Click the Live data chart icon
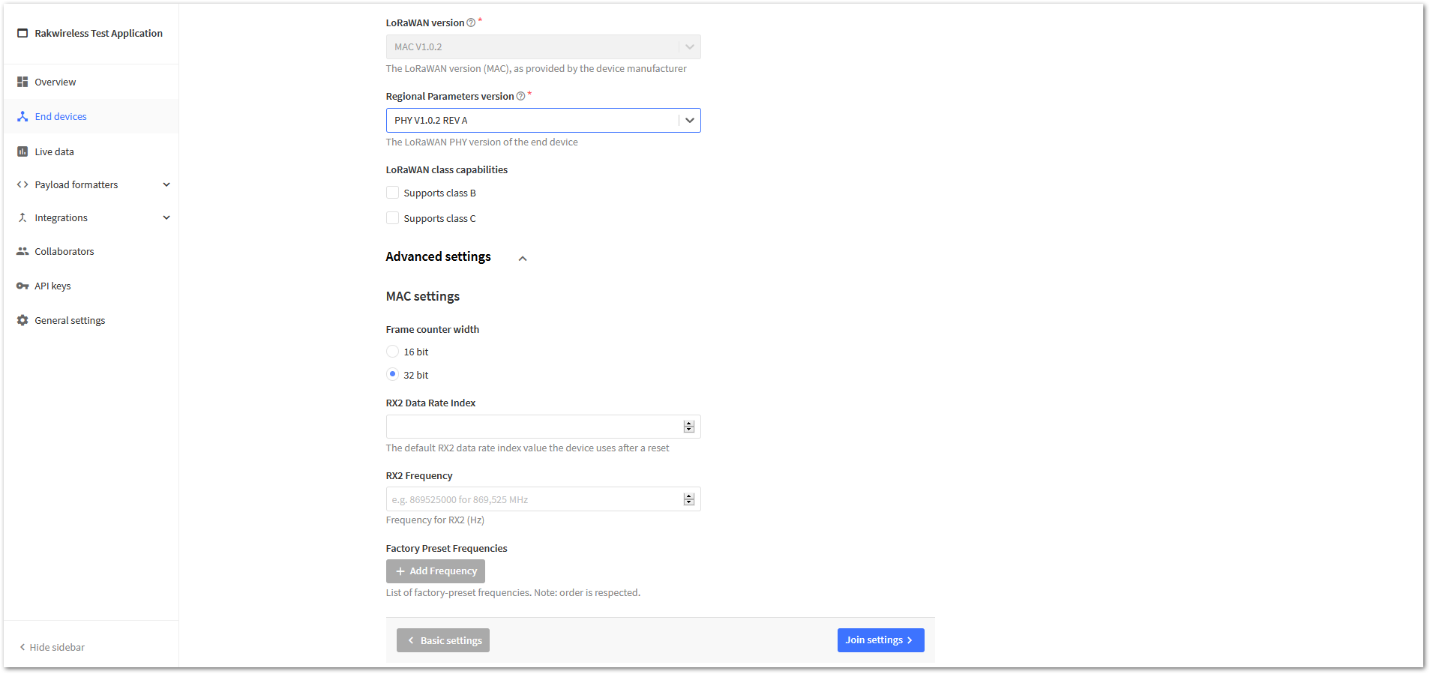Image resolution: width=1430 pixels, height=674 pixels. [22, 151]
